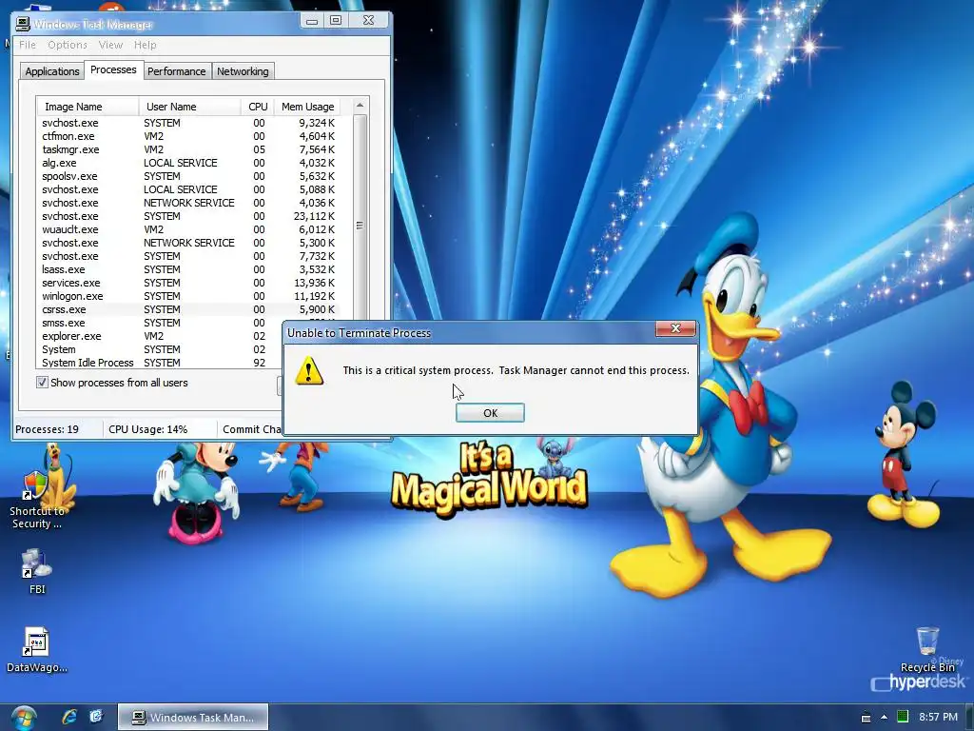
Task: Open the Help menu
Action: [146, 45]
